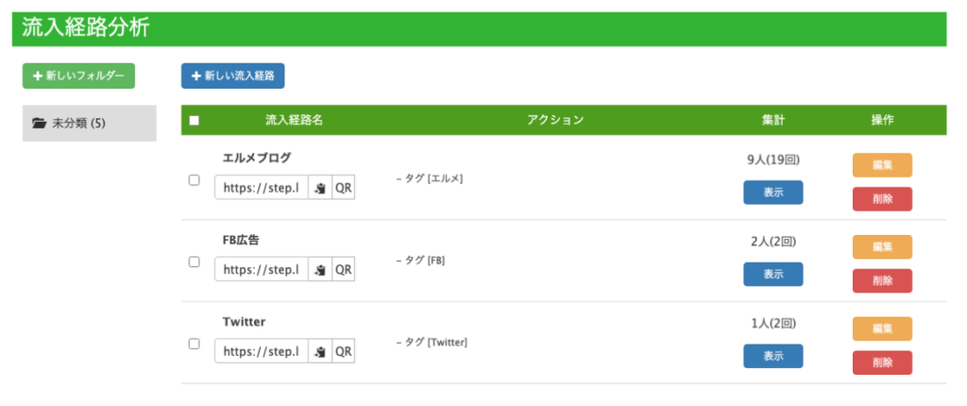
Task: Tick the エルメブログ row checkbox
Action: (194, 180)
